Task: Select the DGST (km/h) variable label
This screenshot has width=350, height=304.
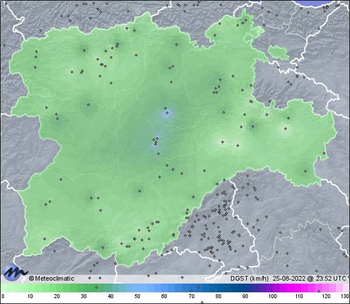Action: (249, 278)
